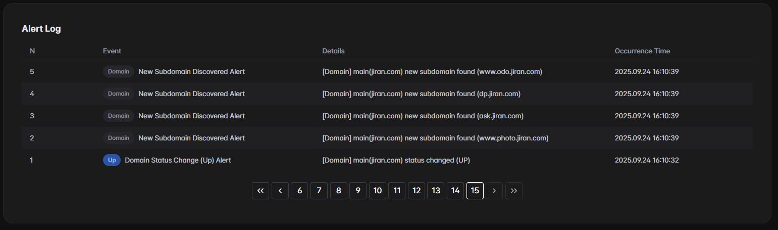Click the Occurrence Time column header

(x=642, y=51)
